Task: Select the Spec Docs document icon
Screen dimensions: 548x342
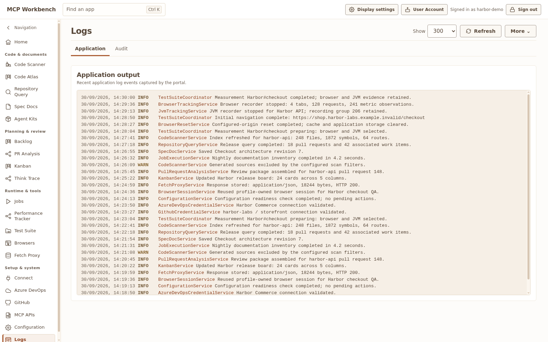Action: point(8,107)
